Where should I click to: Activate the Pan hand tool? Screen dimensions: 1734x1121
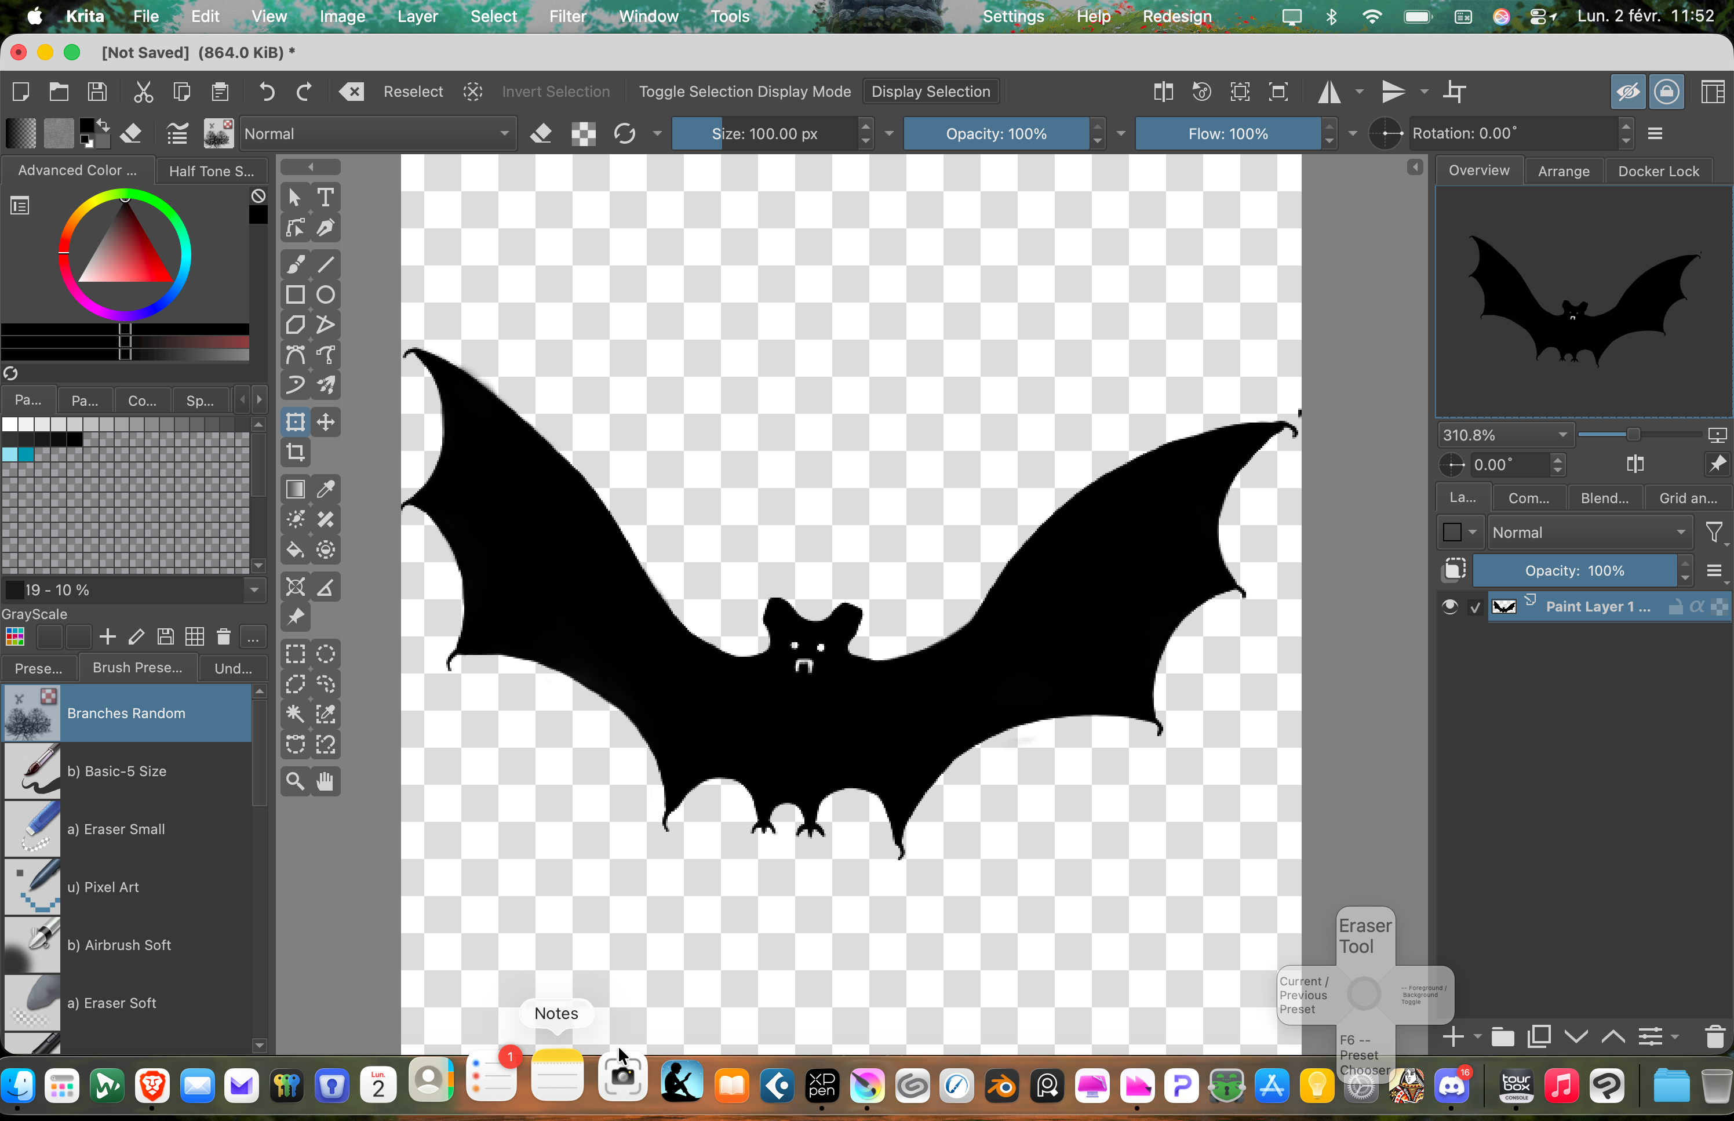pos(325,781)
